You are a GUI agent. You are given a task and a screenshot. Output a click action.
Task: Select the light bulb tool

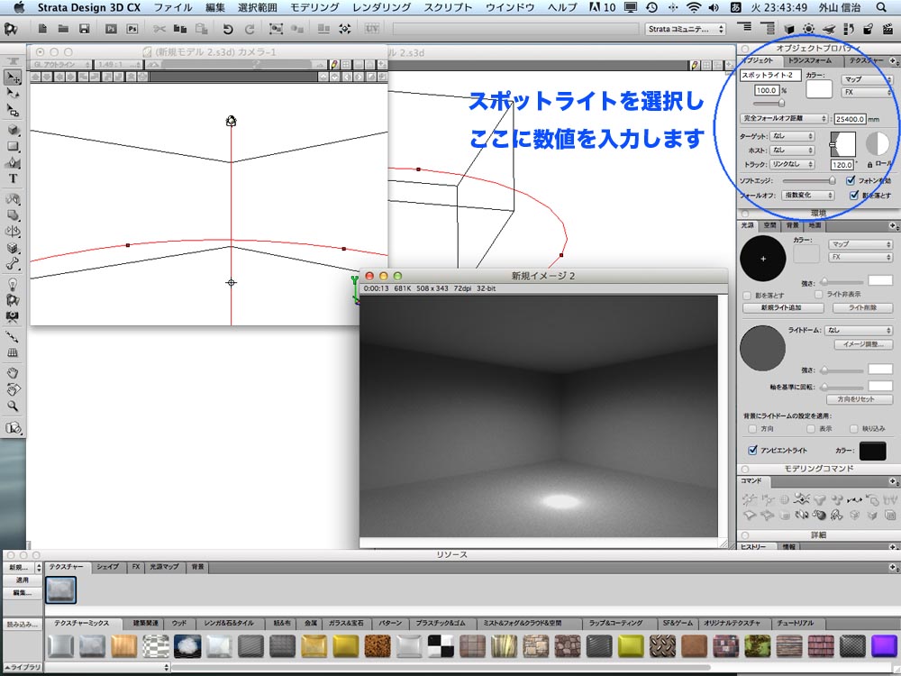coord(13,284)
